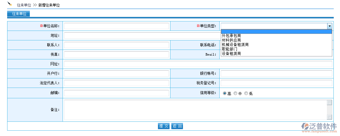
Task: Click the 泛普软件 logo at bottom right
Action: (319, 127)
